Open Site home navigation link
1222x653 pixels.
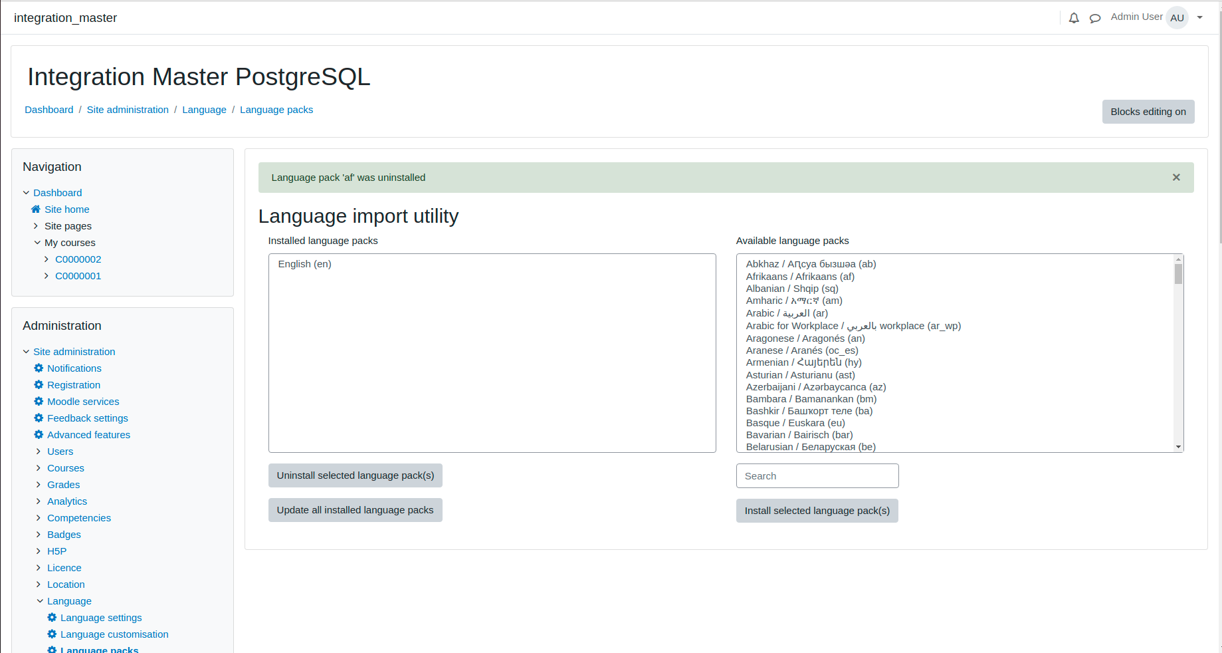point(67,209)
